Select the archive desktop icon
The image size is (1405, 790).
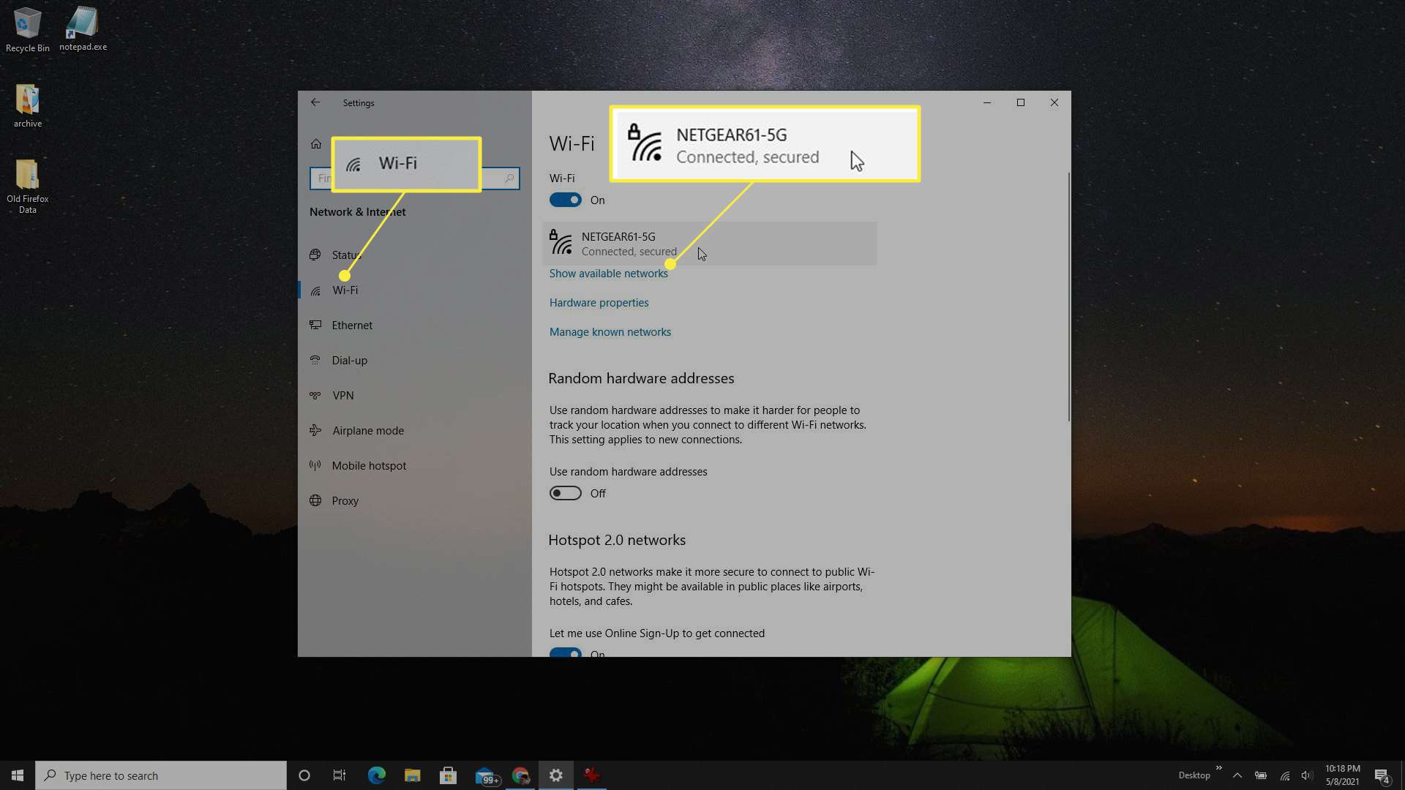coord(27,106)
